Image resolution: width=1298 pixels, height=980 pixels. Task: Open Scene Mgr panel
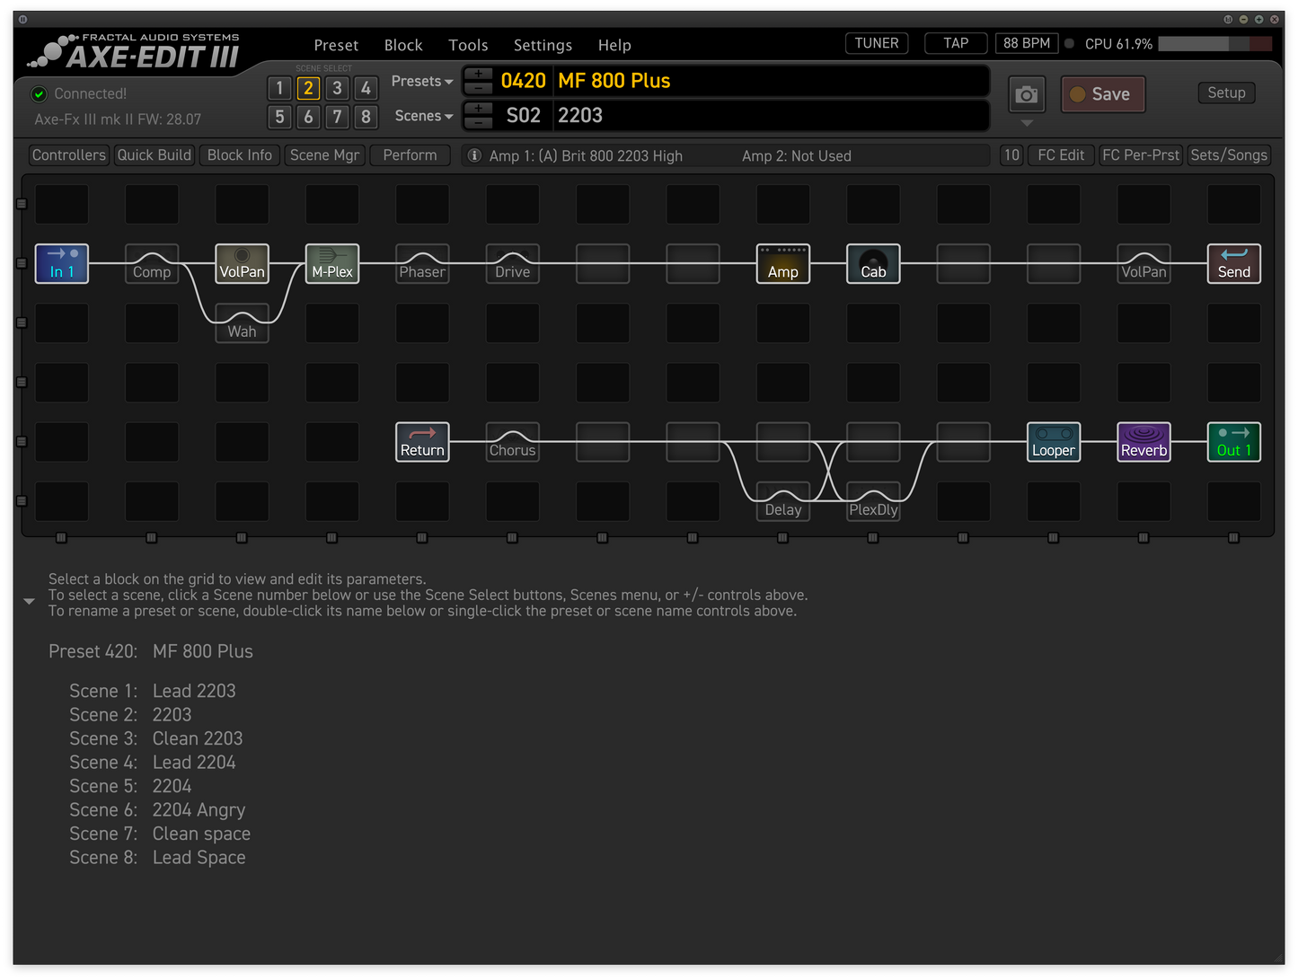pyautogui.click(x=324, y=155)
